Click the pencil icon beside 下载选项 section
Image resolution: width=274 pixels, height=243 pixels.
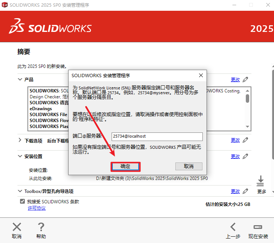(245, 140)
